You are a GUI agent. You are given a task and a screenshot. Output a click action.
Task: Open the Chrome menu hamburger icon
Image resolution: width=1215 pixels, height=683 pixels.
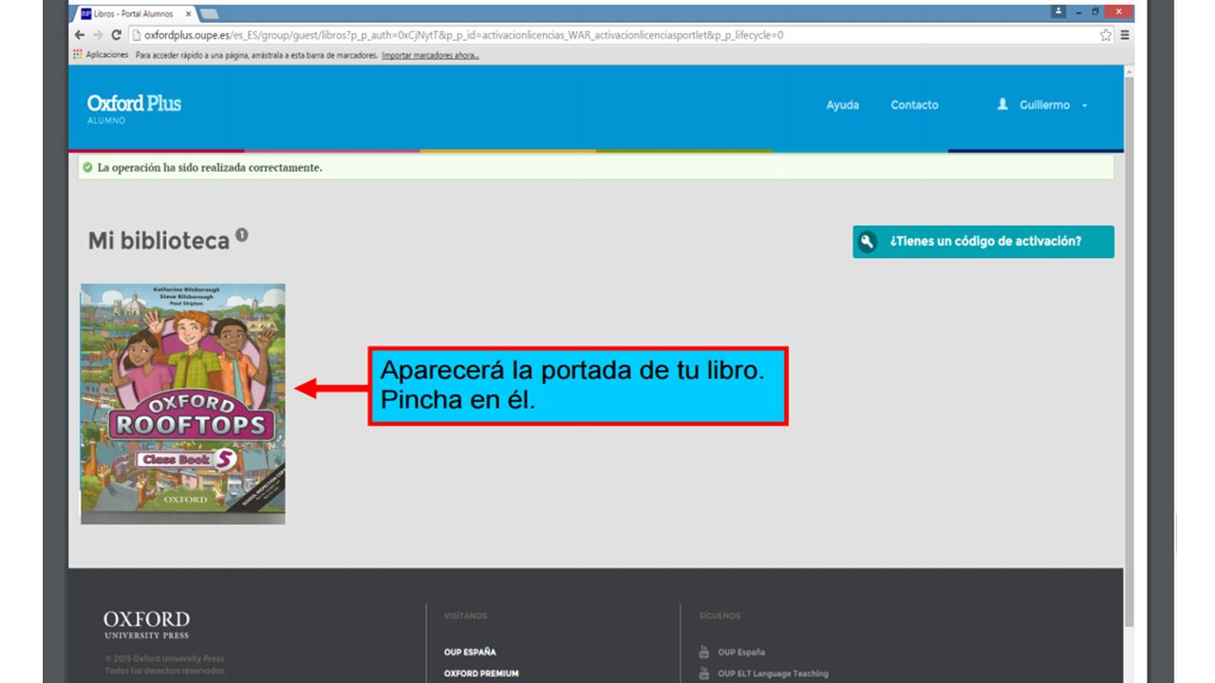[x=1125, y=35]
